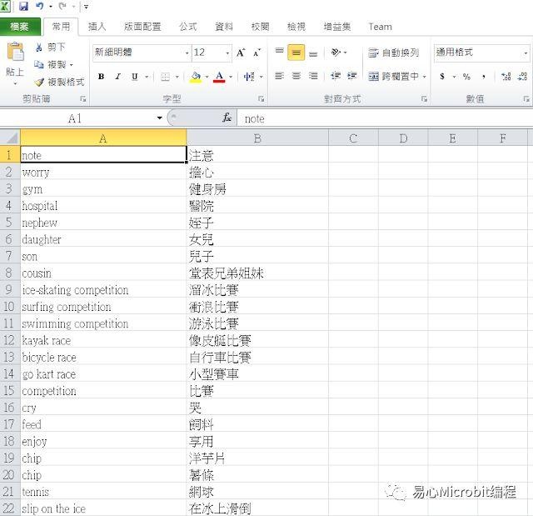Click the phonetic guide icon
Image resolution: width=533 pixels, height=516 pixels.
coord(249,77)
